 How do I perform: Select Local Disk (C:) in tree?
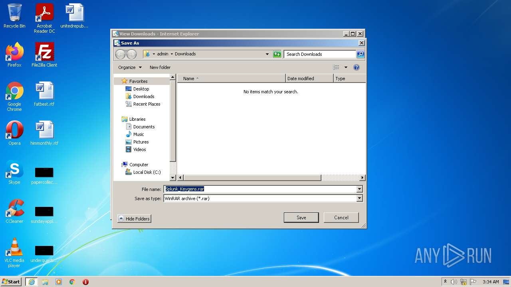[x=147, y=172]
